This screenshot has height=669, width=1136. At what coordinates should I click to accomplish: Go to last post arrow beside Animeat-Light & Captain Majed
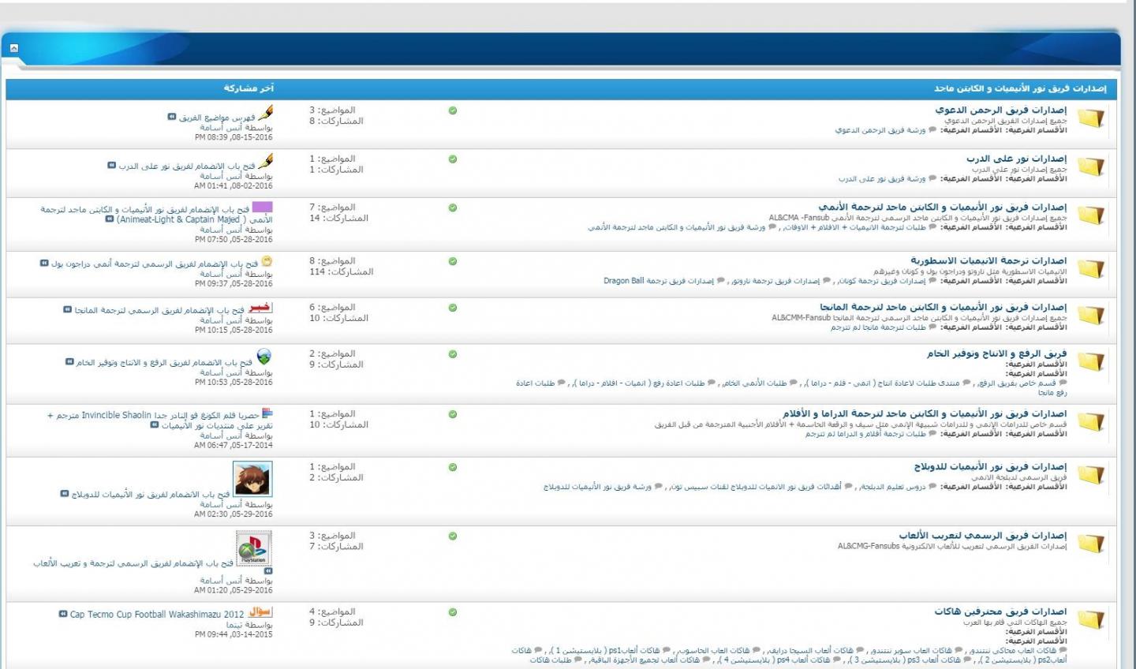(110, 219)
